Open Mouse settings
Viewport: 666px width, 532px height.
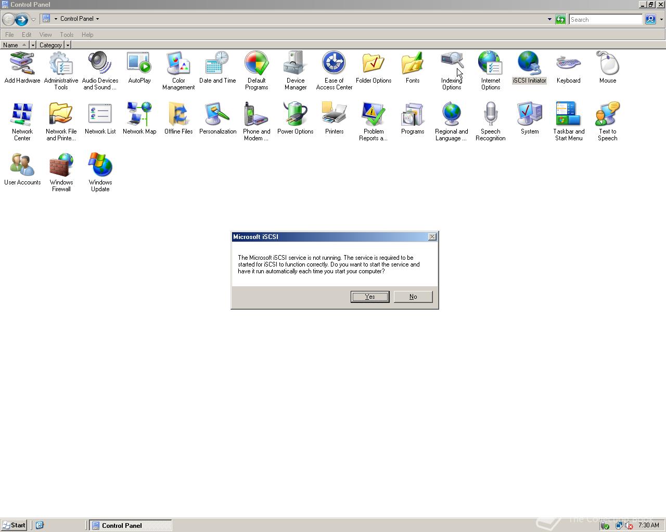(x=608, y=68)
